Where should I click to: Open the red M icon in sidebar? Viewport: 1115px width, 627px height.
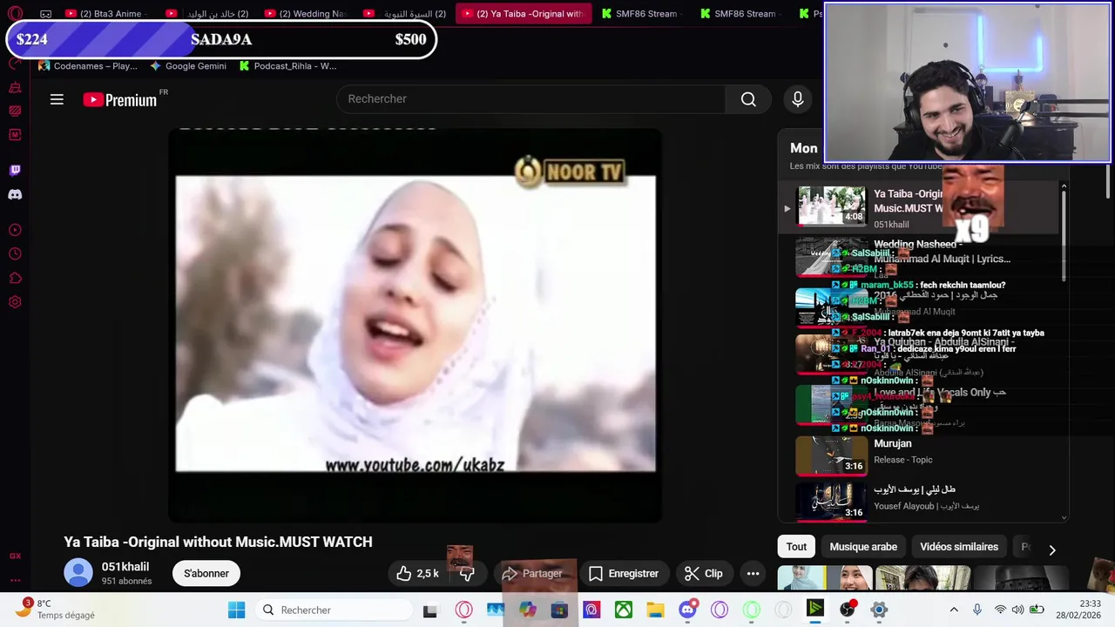pos(15,135)
